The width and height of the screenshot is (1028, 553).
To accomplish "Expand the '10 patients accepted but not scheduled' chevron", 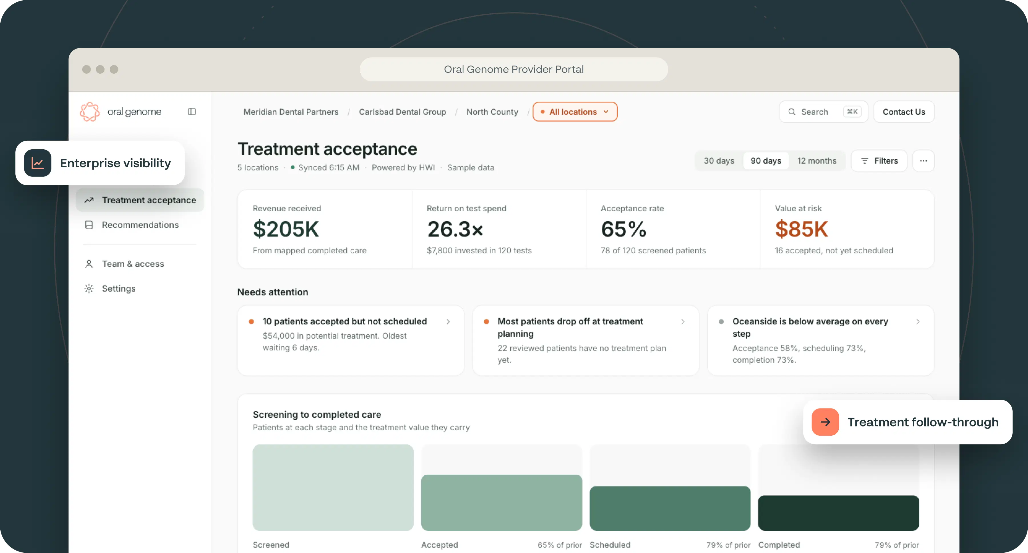I will tap(448, 321).
